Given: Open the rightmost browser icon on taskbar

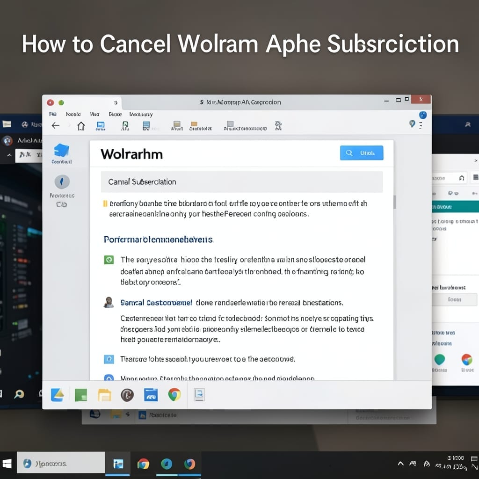Looking at the screenshot, I should click(x=190, y=464).
